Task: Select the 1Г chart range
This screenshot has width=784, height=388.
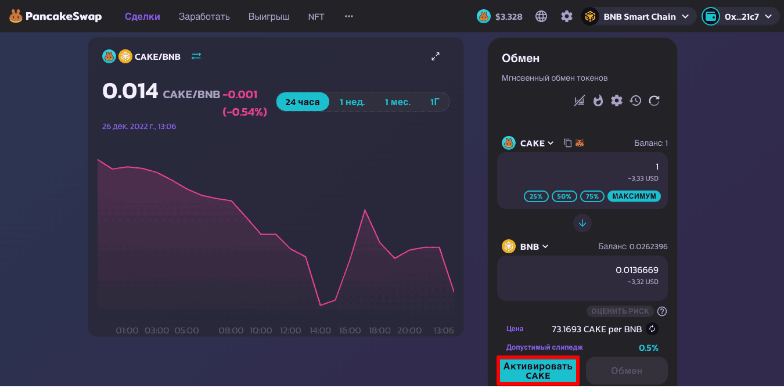Action: (435, 102)
